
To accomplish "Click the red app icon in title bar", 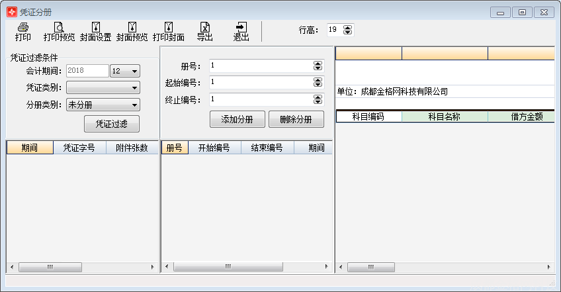I will point(12,12).
